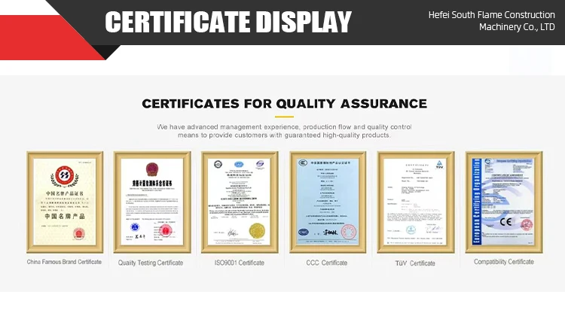
Task: Click the 'Compatibility Certificate' caption text
Action: [503, 262]
